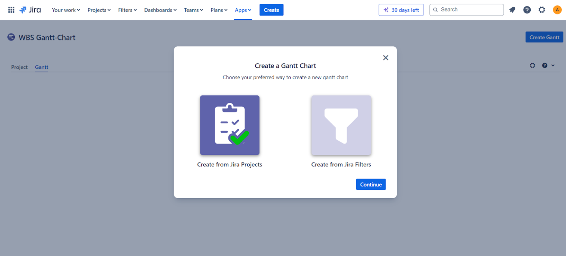Open the Gantt chart settings gear icon
The width and height of the screenshot is (566, 256).
(532, 65)
